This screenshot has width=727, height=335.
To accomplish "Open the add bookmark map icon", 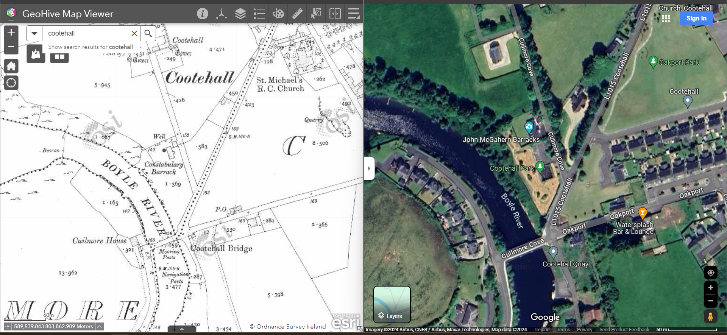I will (36, 54).
